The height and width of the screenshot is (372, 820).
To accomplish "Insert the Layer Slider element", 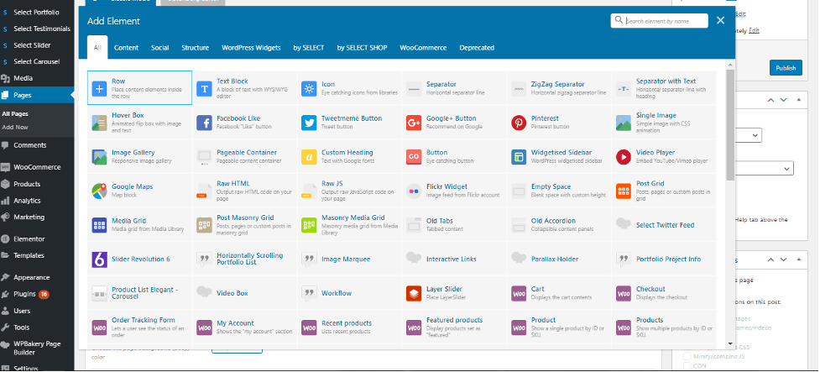I will [454, 293].
